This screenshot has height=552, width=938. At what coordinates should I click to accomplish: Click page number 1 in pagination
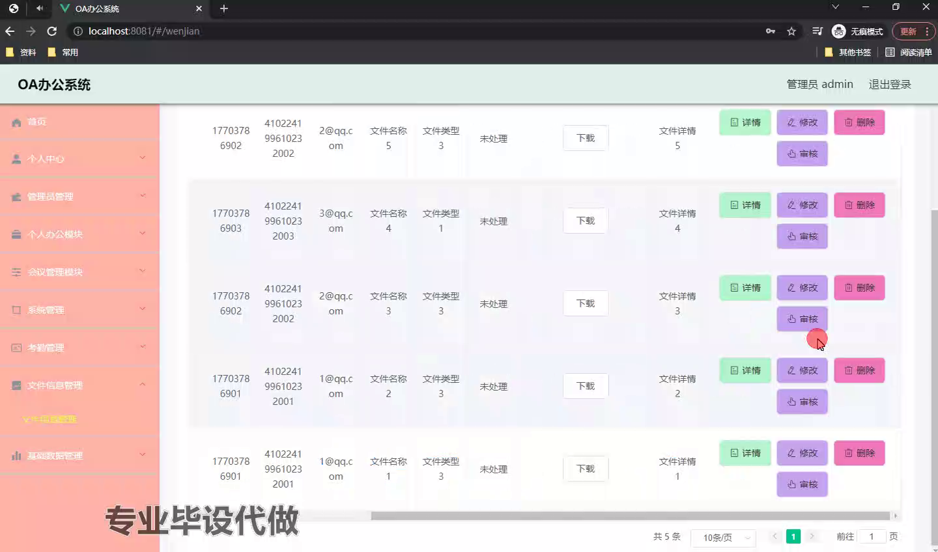point(793,536)
